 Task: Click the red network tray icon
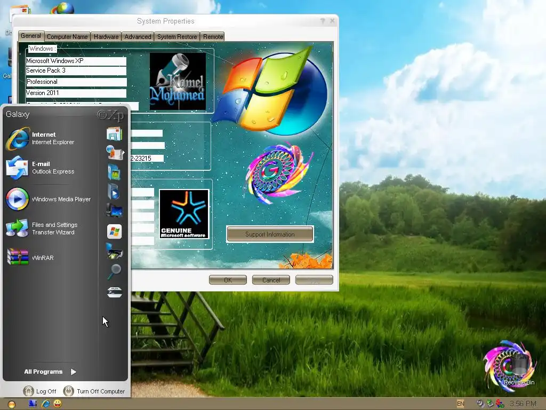tap(500, 404)
